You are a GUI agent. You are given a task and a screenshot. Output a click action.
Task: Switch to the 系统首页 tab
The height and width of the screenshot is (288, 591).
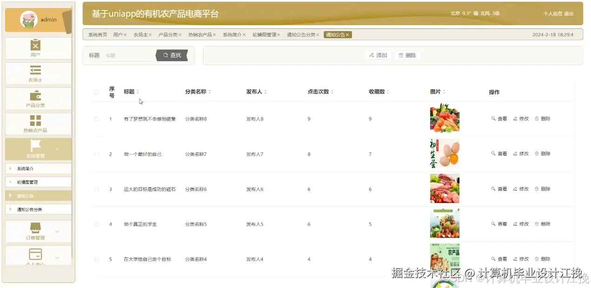[98, 34]
